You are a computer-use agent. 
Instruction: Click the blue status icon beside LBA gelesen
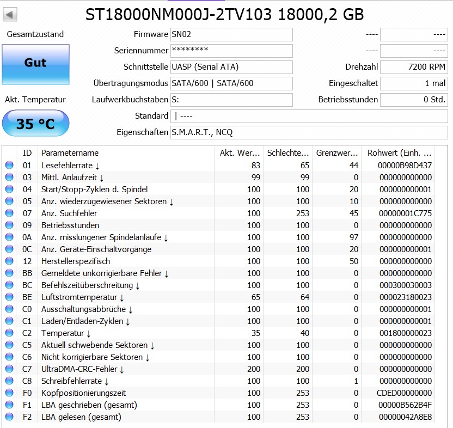point(9,417)
